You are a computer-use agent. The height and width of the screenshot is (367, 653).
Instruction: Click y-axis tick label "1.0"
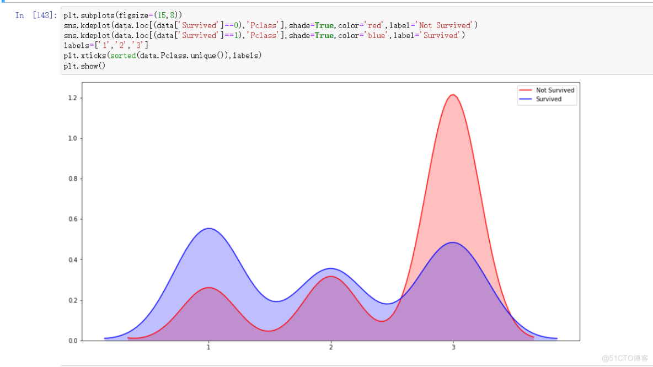click(72, 138)
